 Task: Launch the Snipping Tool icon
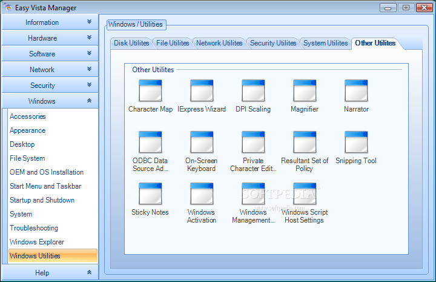point(356,143)
